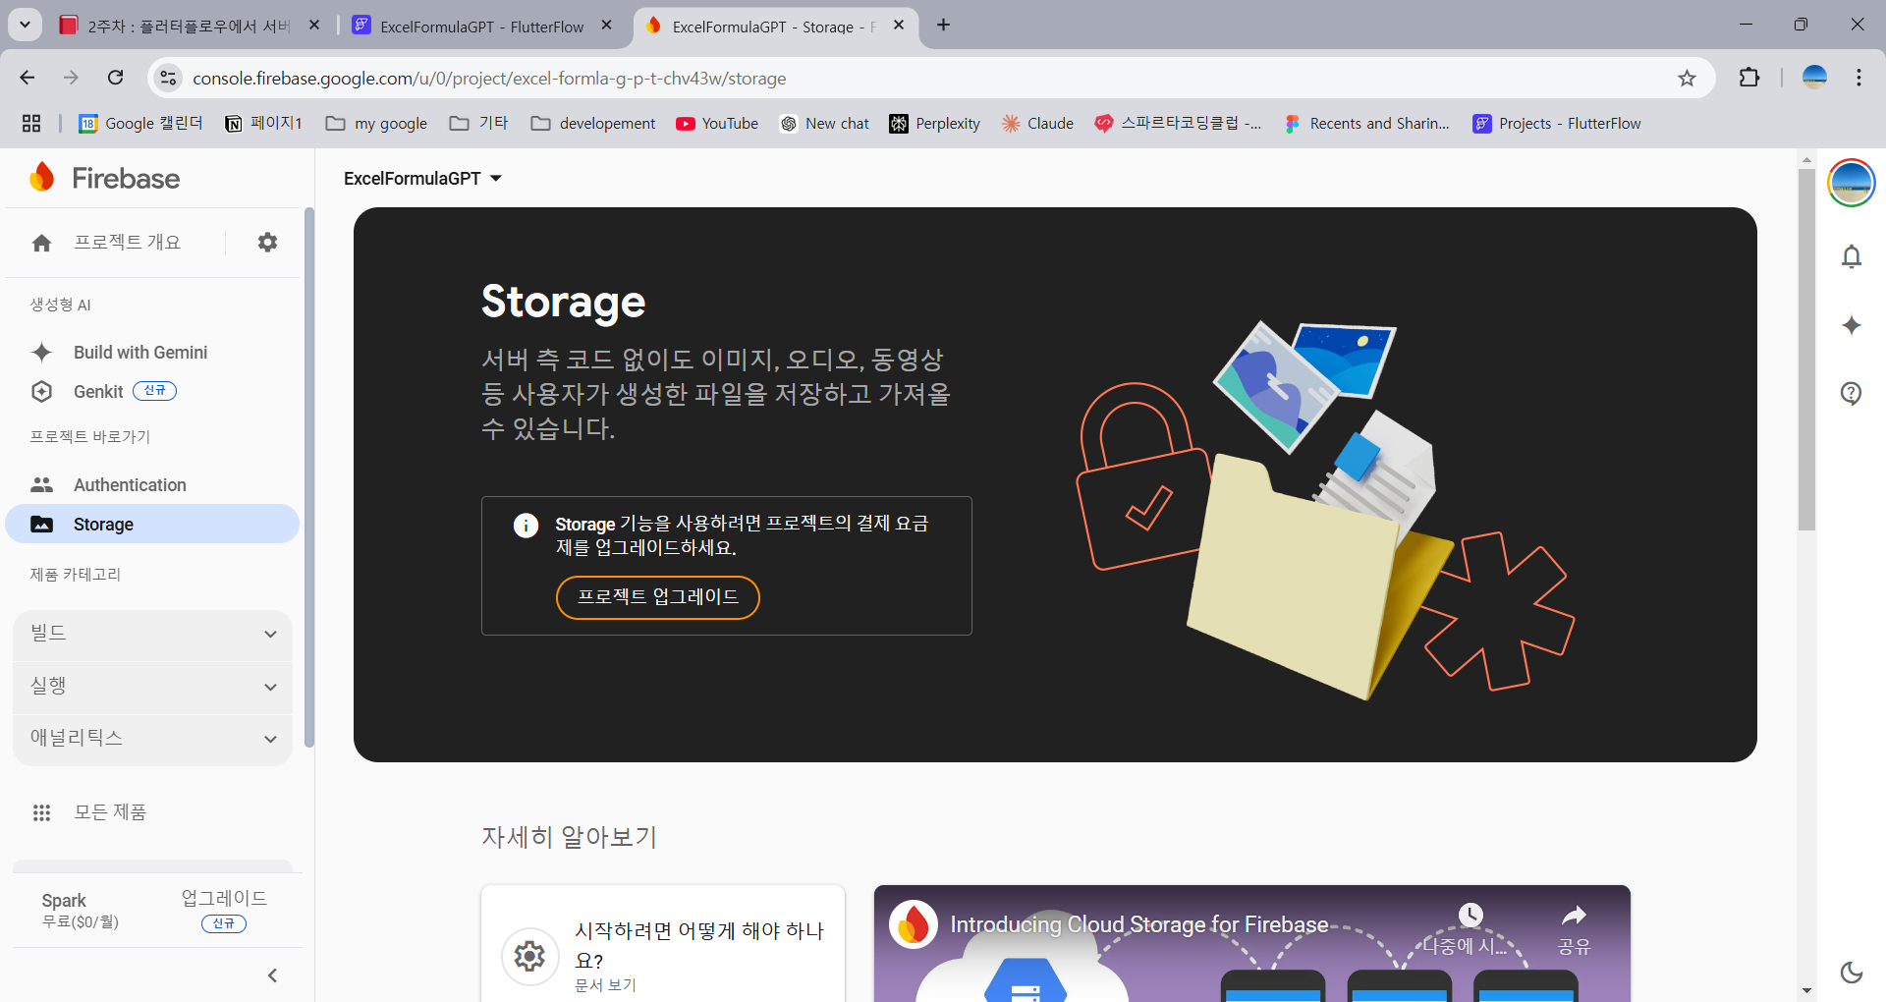This screenshot has height=1002, width=1886.
Task: Click site info icon in address bar
Action: (x=168, y=78)
